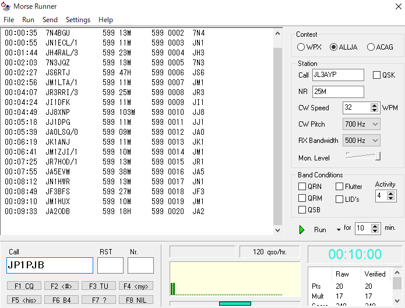Viewport: 405px width, 308px height.
Task: Enable the QSK checkbox
Action: coord(376,75)
